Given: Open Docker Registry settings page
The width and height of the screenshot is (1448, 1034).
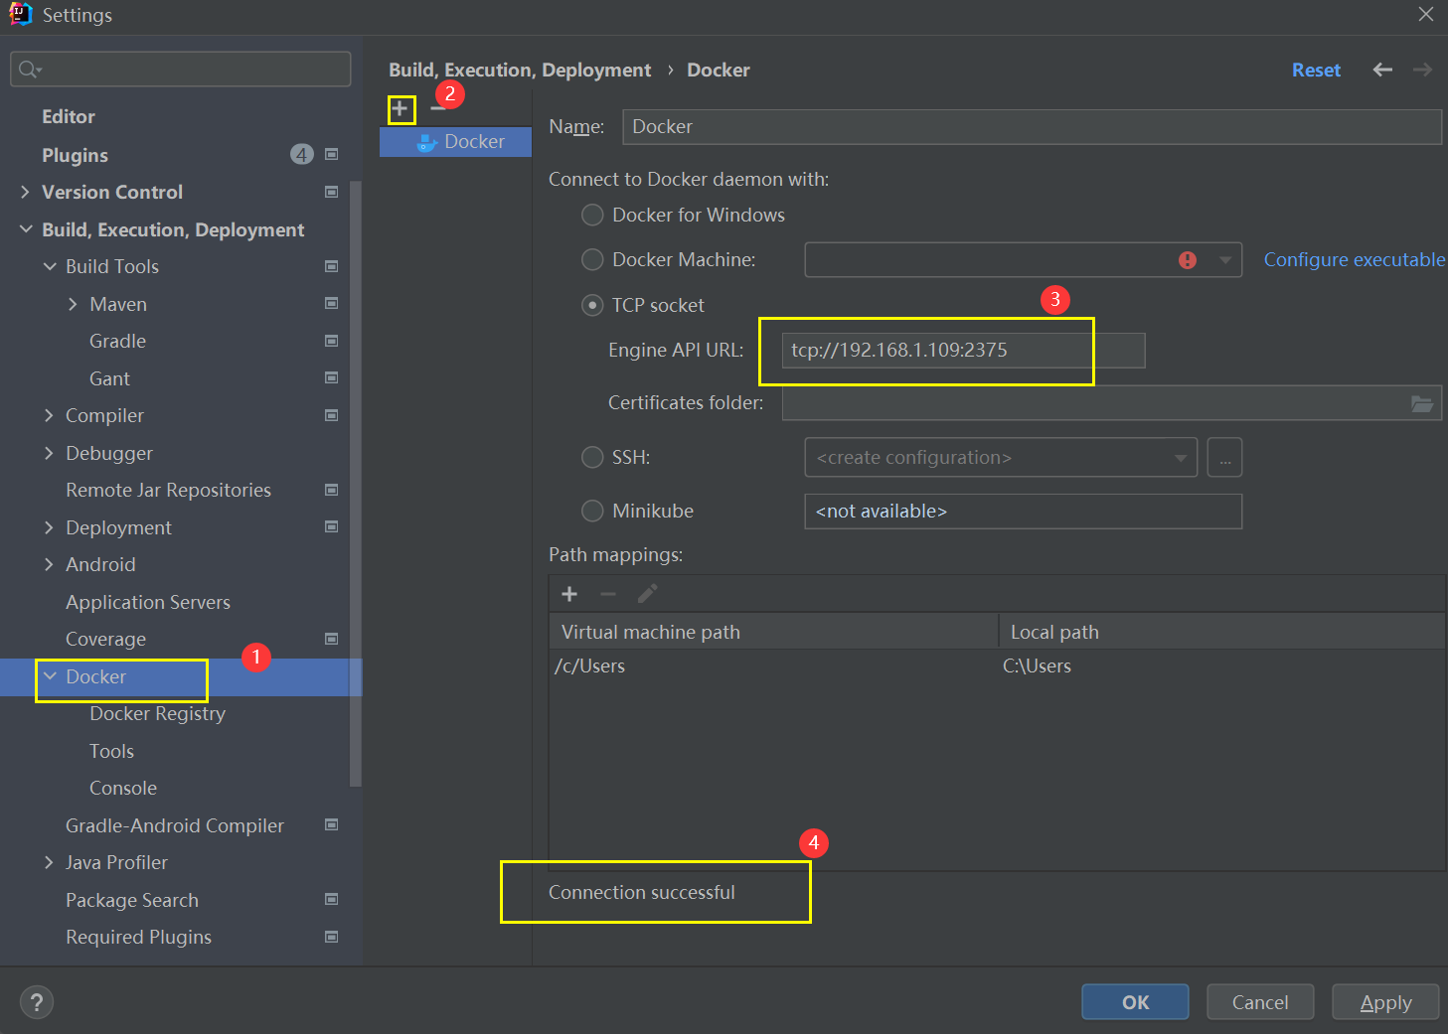Looking at the screenshot, I should tap(157, 713).
